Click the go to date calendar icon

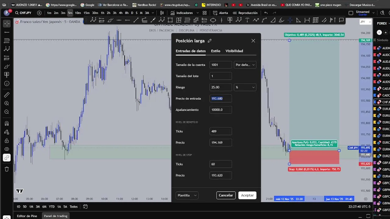click(85, 207)
